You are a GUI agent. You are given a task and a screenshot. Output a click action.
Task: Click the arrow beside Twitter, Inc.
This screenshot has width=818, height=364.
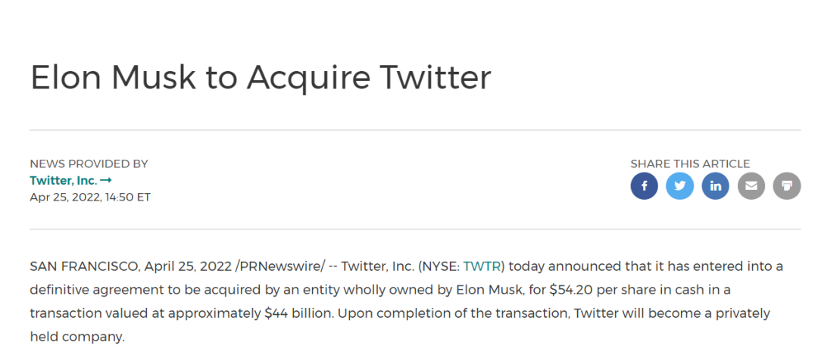click(x=106, y=181)
